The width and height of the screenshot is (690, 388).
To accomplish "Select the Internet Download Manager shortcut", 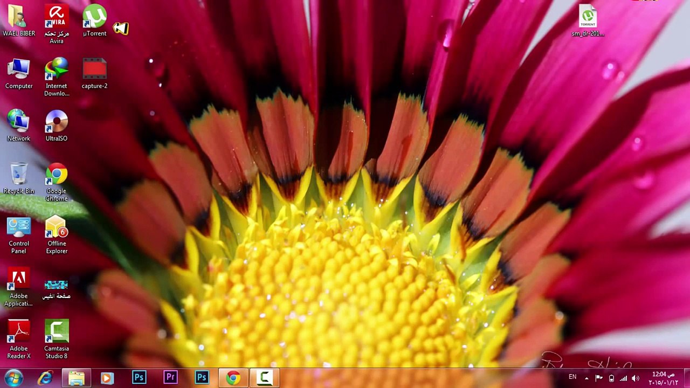I will pyautogui.click(x=57, y=77).
